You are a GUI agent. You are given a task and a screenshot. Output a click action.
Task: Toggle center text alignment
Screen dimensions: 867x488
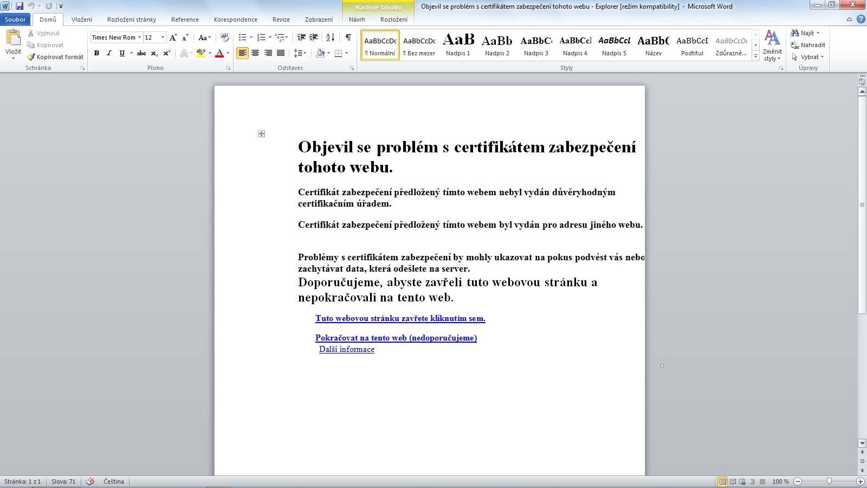[x=255, y=53]
